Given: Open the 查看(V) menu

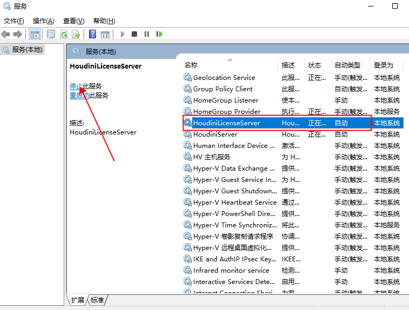Looking at the screenshot, I should coord(74,21).
